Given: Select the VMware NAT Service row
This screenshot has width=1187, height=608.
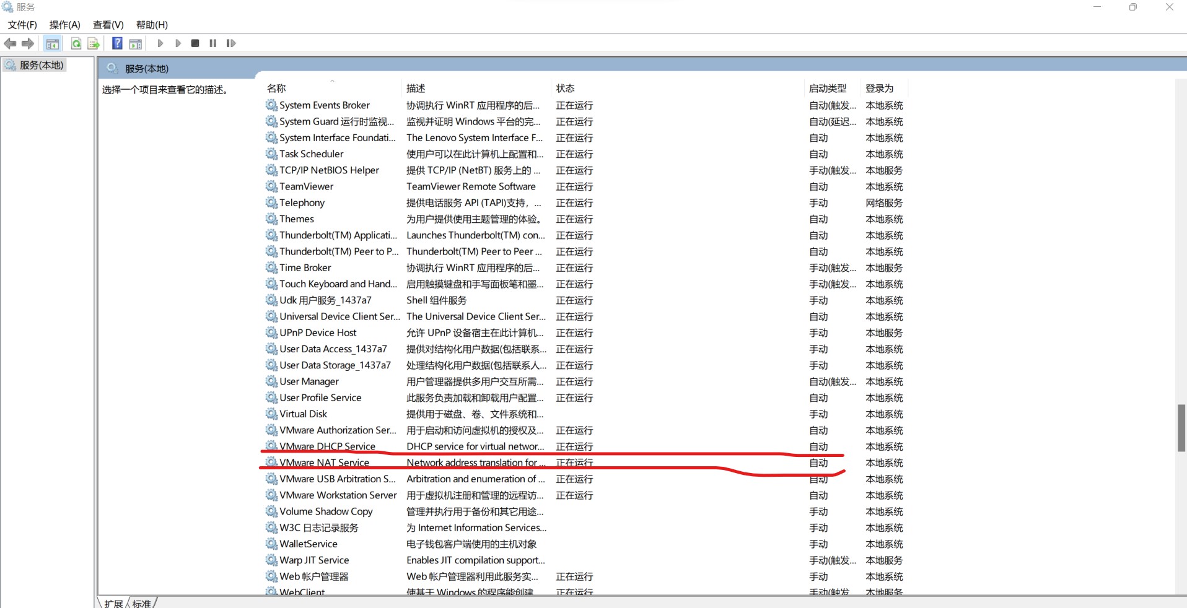Looking at the screenshot, I should (324, 463).
